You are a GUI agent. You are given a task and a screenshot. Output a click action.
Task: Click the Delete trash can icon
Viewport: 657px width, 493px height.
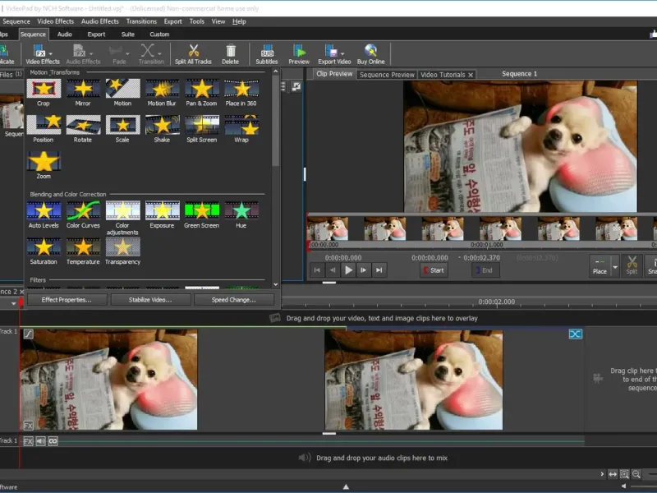(231, 51)
